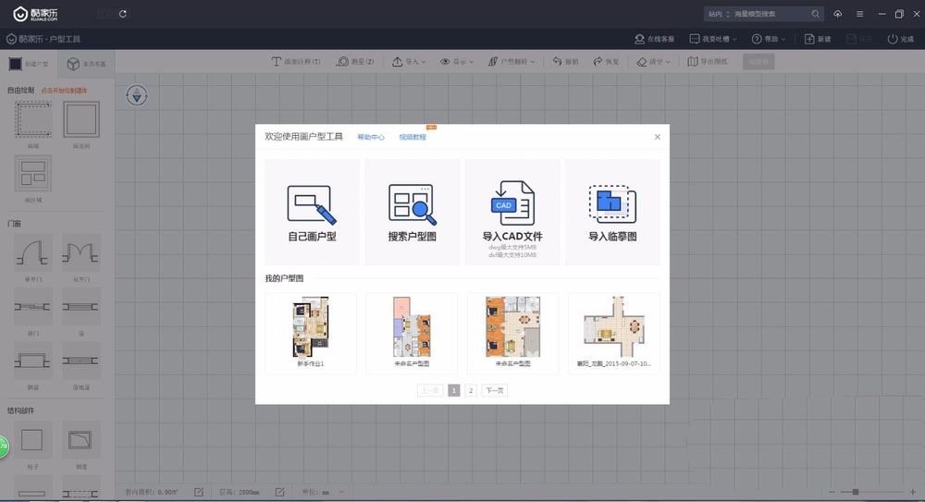Go to page 2 of my floorplans
Image resolution: width=925 pixels, height=502 pixels.
pyautogui.click(x=471, y=391)
